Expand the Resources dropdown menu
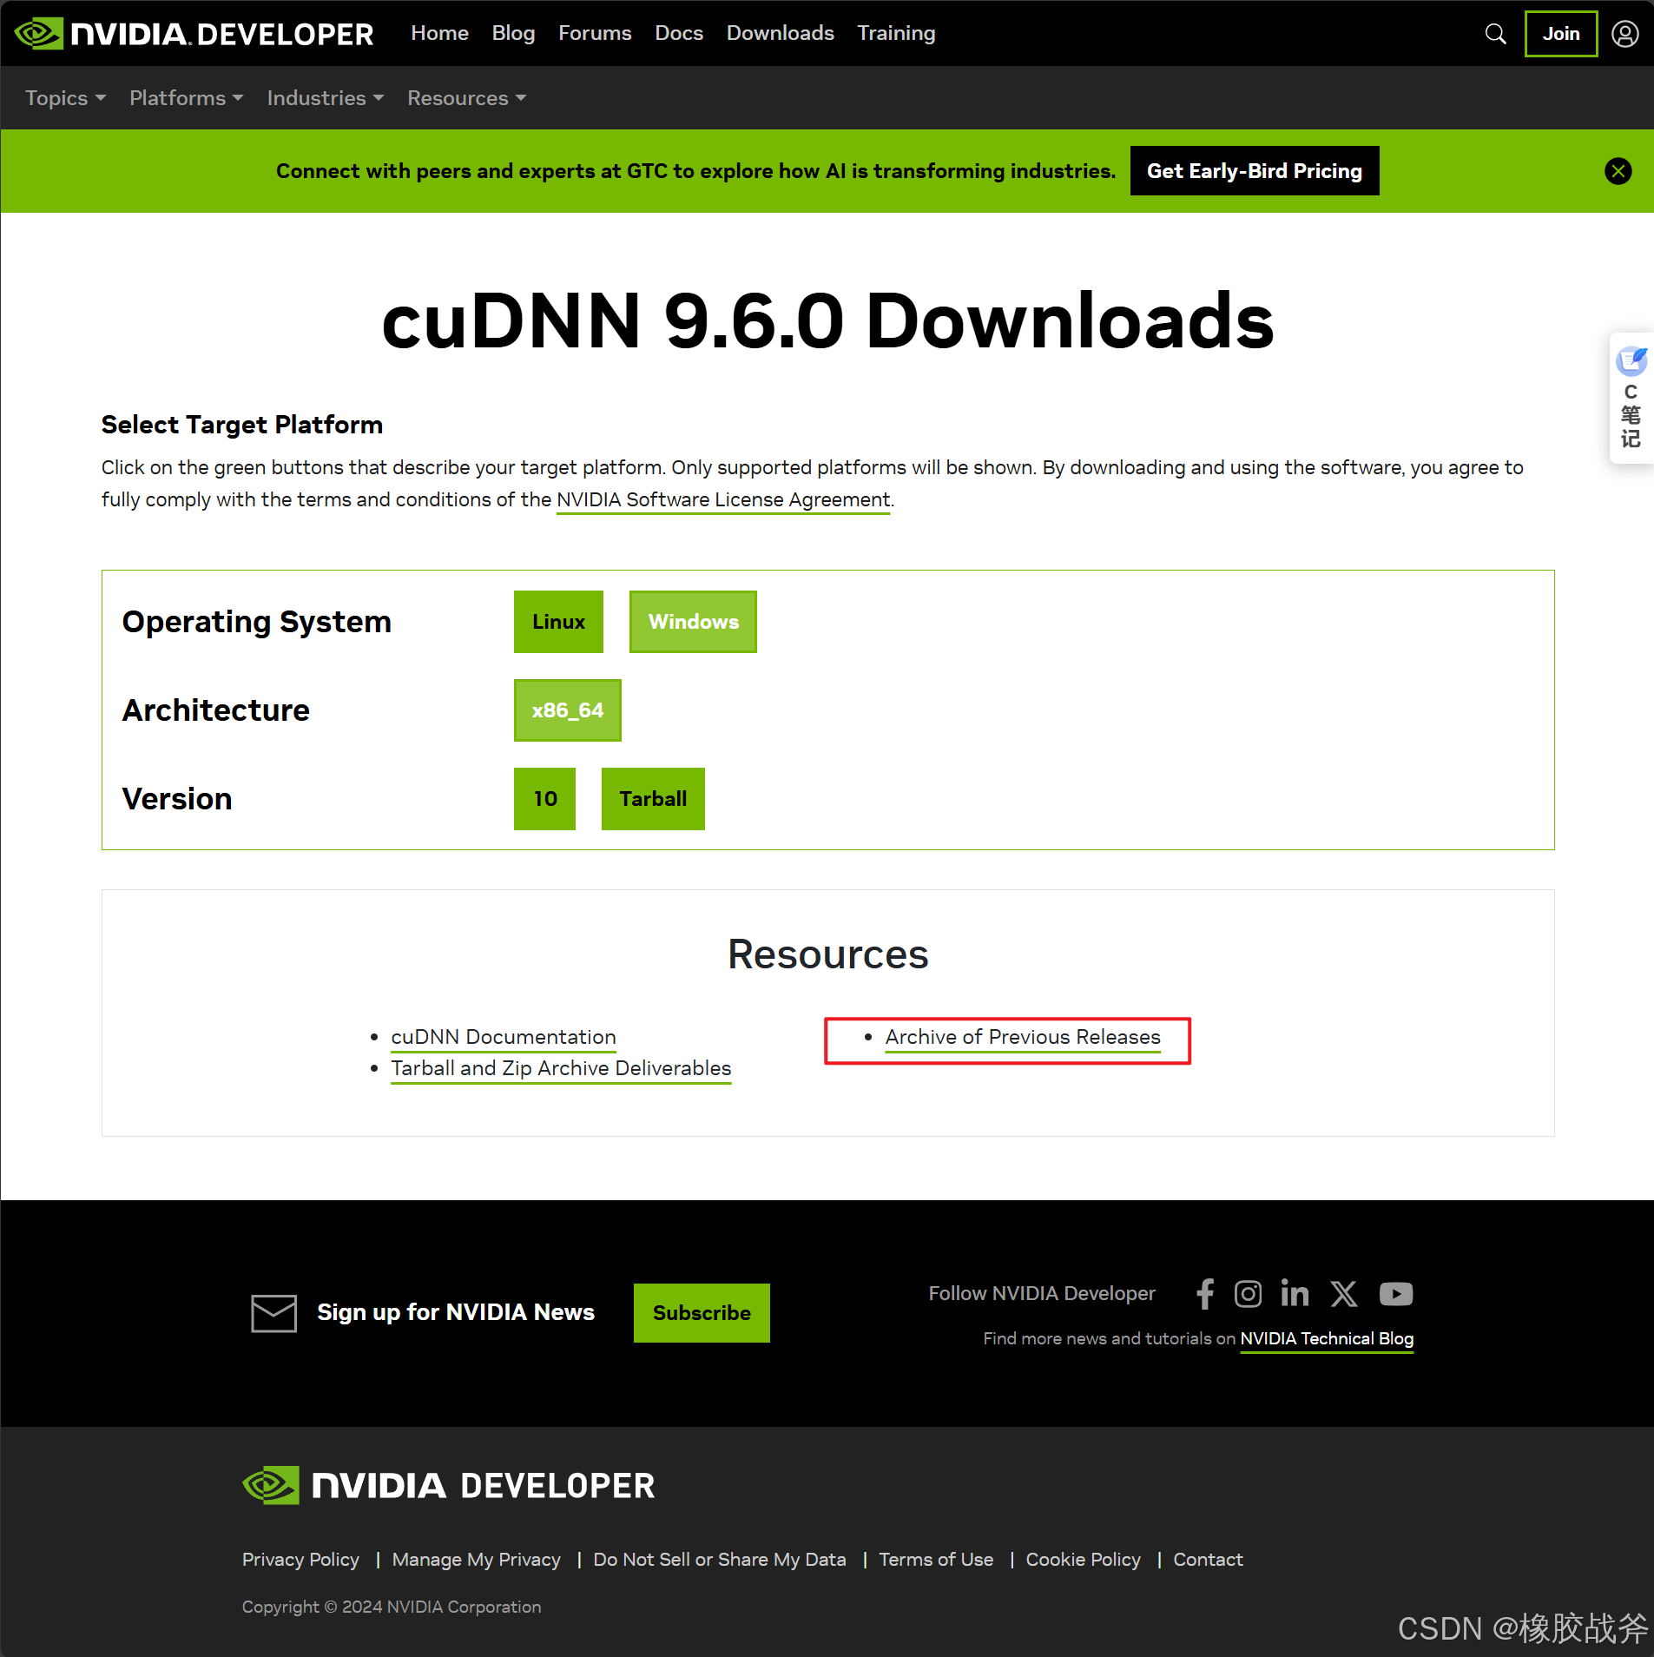1654x1657 pixels. click(466, 98)
